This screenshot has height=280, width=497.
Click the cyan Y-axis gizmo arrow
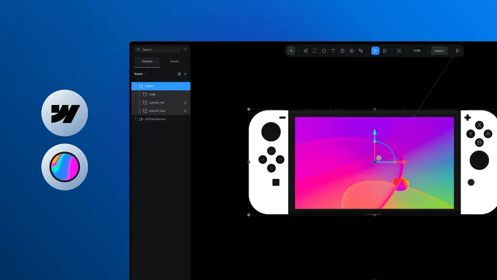(x=375, y=132)
